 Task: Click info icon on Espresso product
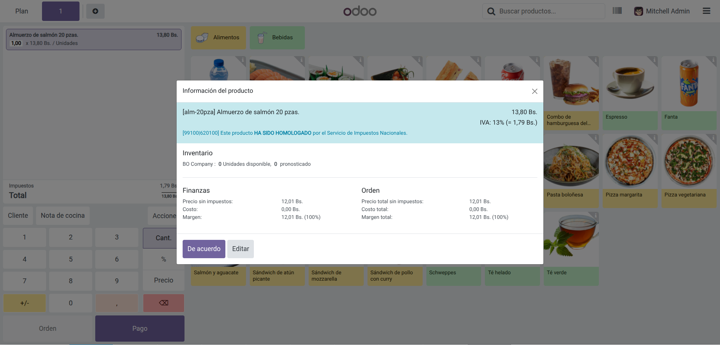654,60
